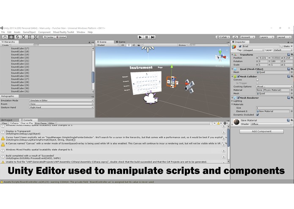
Task: Click the scene orientation gizmo
Action: 220,56
